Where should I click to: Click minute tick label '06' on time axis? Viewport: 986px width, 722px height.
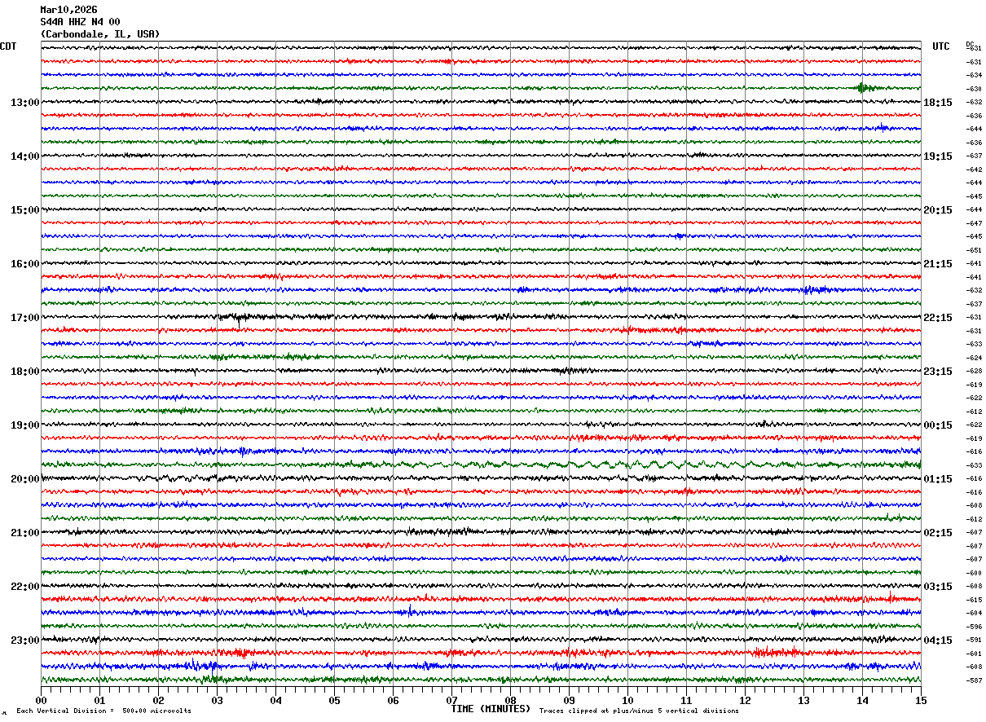click(x=393, y=700)
